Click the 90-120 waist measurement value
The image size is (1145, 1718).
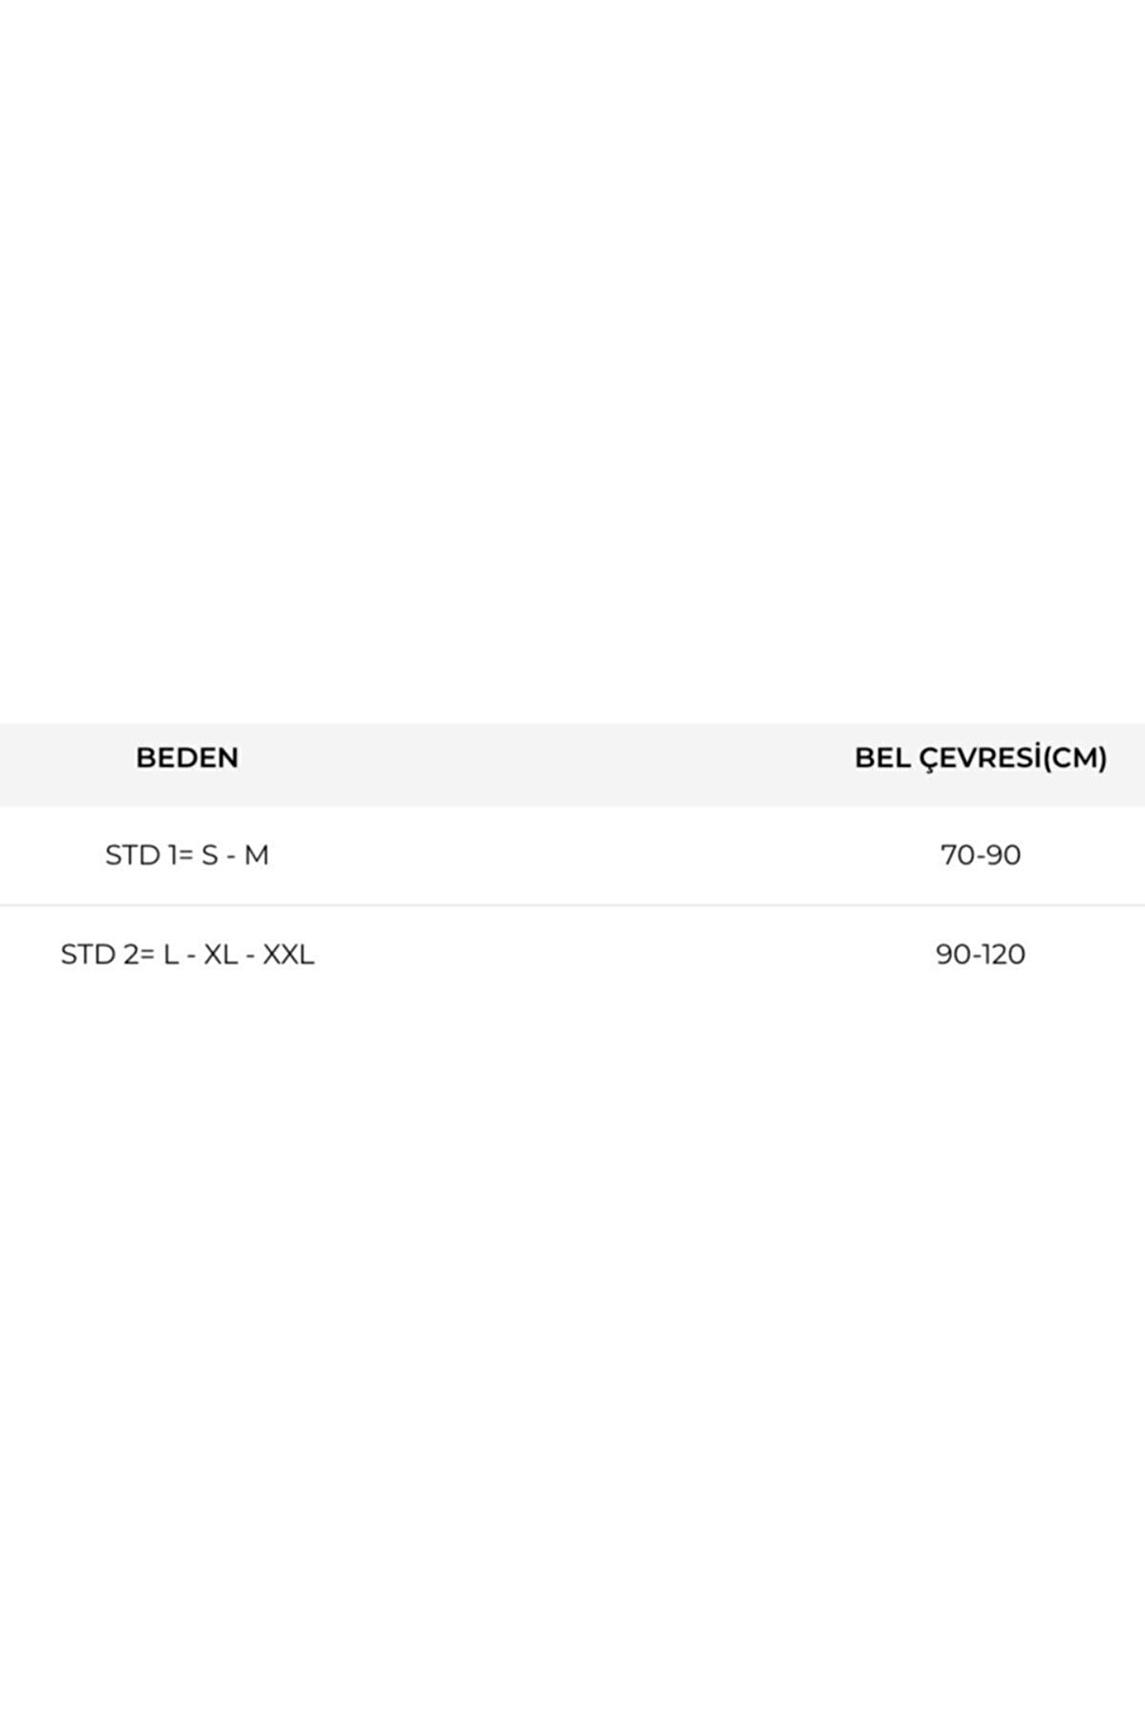click(980, 954)
